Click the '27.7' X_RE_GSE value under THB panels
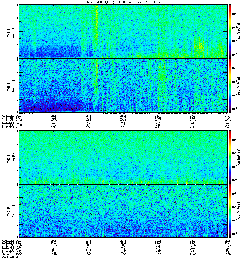243x259 pixels. [228, 116]
